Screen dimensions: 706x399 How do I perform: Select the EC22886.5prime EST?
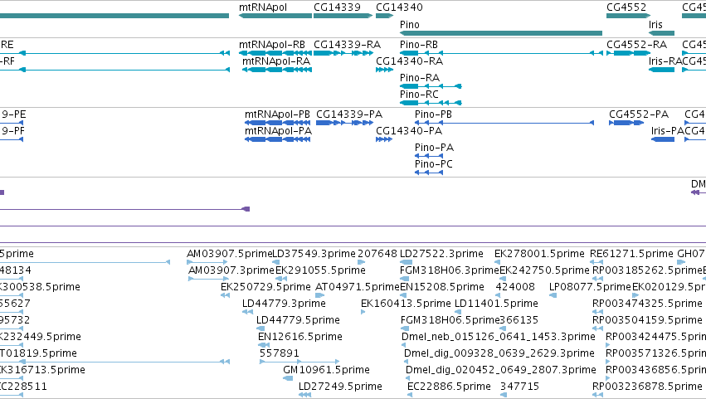410,395
